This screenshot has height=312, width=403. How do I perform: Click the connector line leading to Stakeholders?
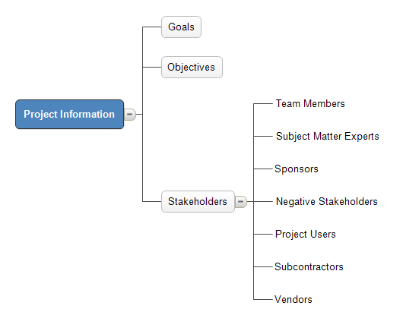click(152, 202)
